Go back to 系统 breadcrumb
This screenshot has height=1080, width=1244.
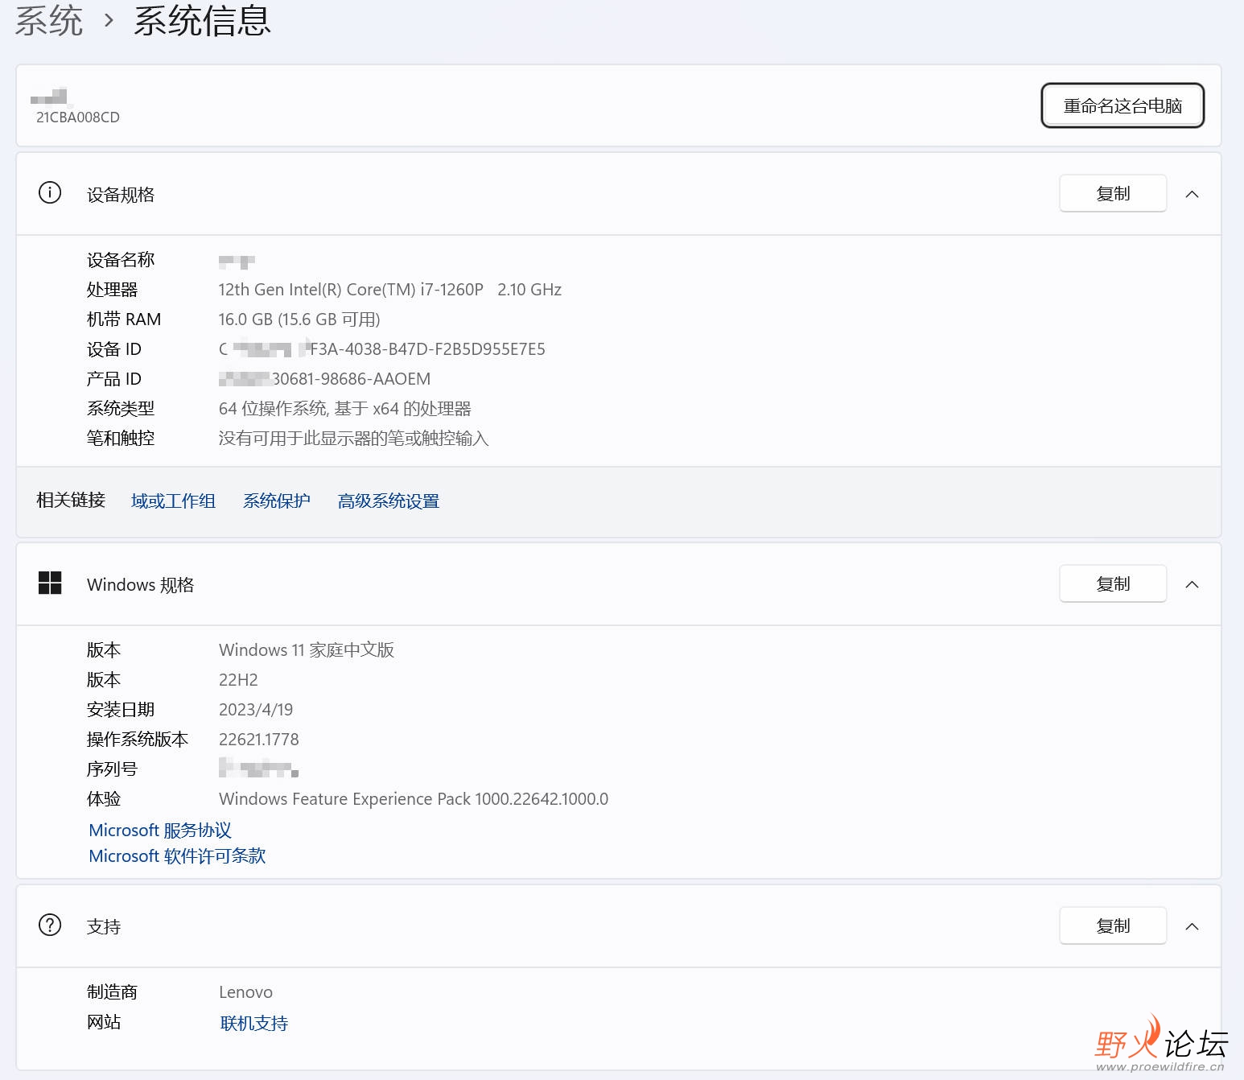tap(49, 20)
